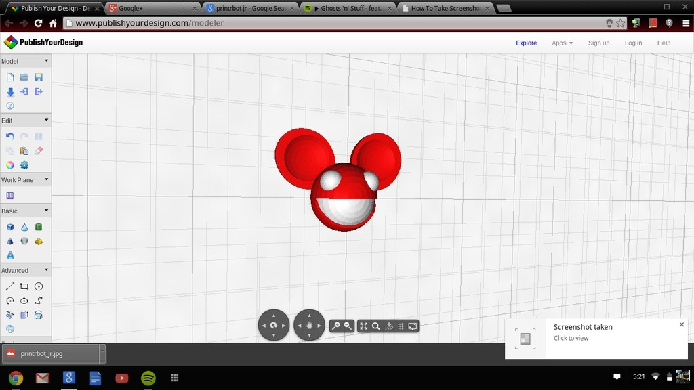Collapse the Work Plane panel arrow
Viewport: 694px width, 390px height.
pyautogui.click(x=46, y=179)
